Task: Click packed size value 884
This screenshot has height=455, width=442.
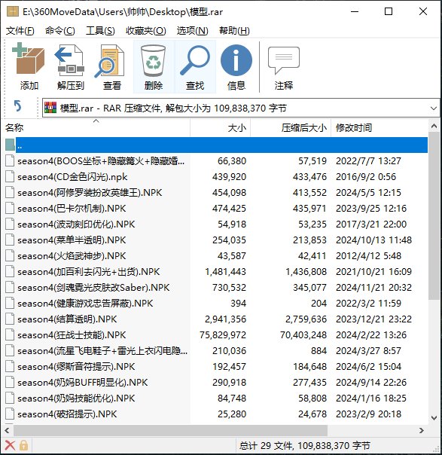Action: [319, 351]
